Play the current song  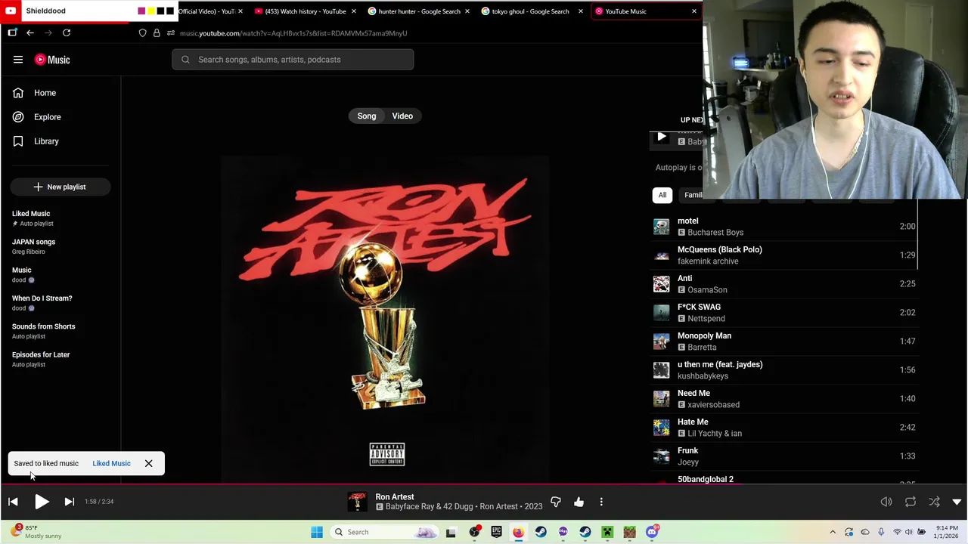tap(42, 502)
